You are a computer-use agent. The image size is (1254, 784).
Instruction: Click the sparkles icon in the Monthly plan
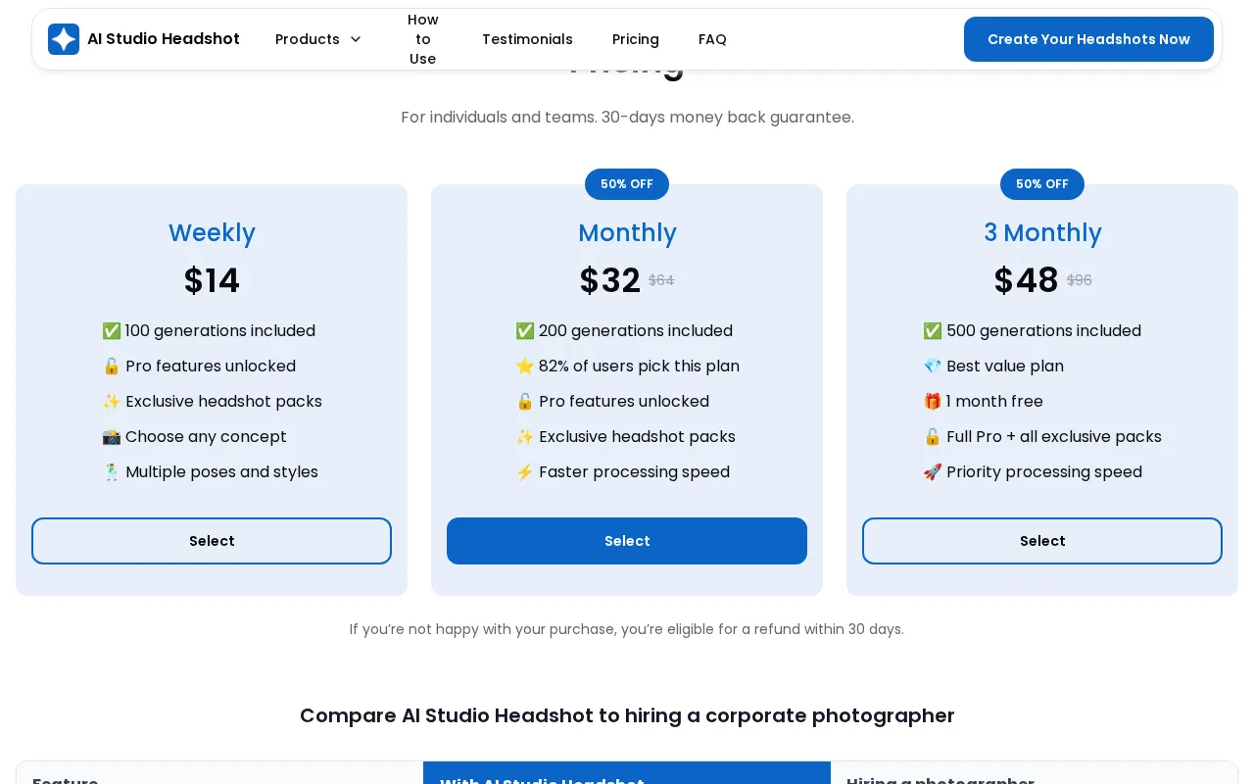coord(524,437)
